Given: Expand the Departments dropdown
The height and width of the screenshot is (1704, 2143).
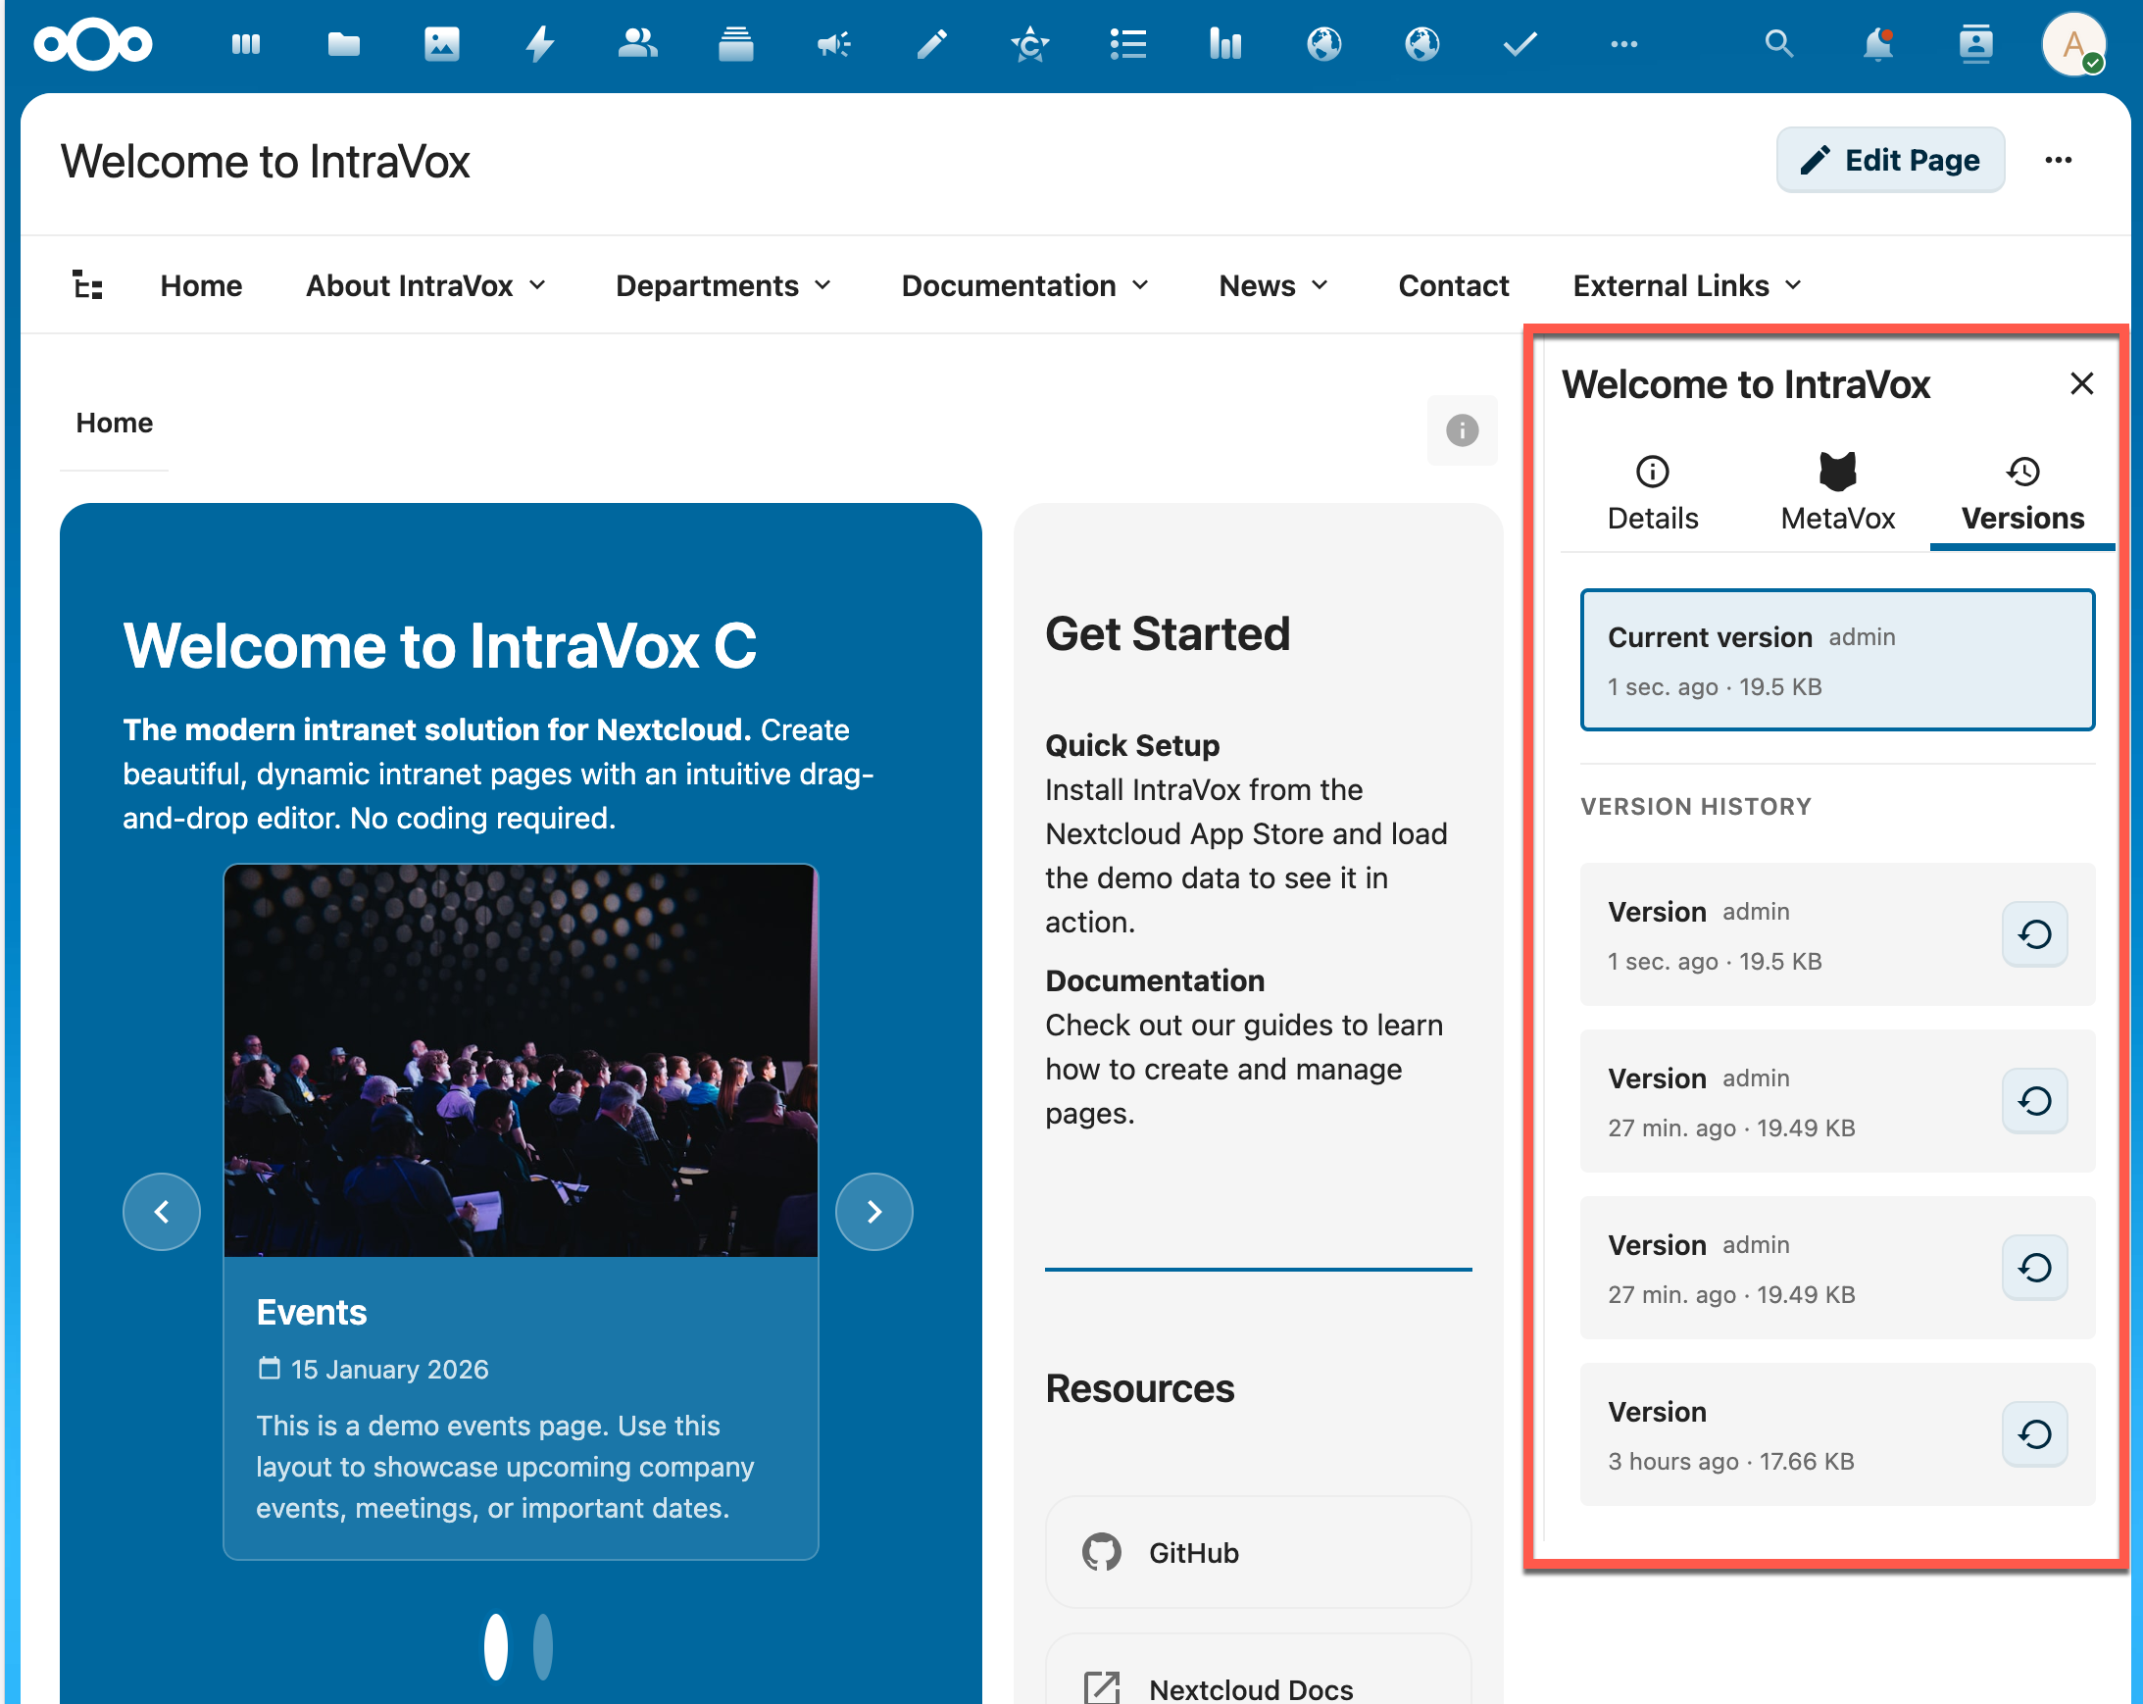Looking at the screenshot, I should pos(723,285).
